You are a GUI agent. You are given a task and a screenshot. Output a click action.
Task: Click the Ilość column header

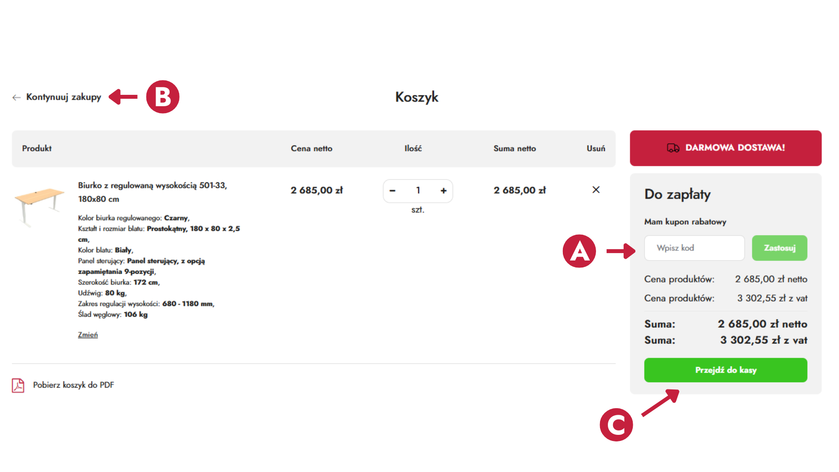point(413,149)
